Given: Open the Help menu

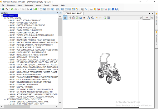Looking at the screenshot, I should click(x=63, y=5).
